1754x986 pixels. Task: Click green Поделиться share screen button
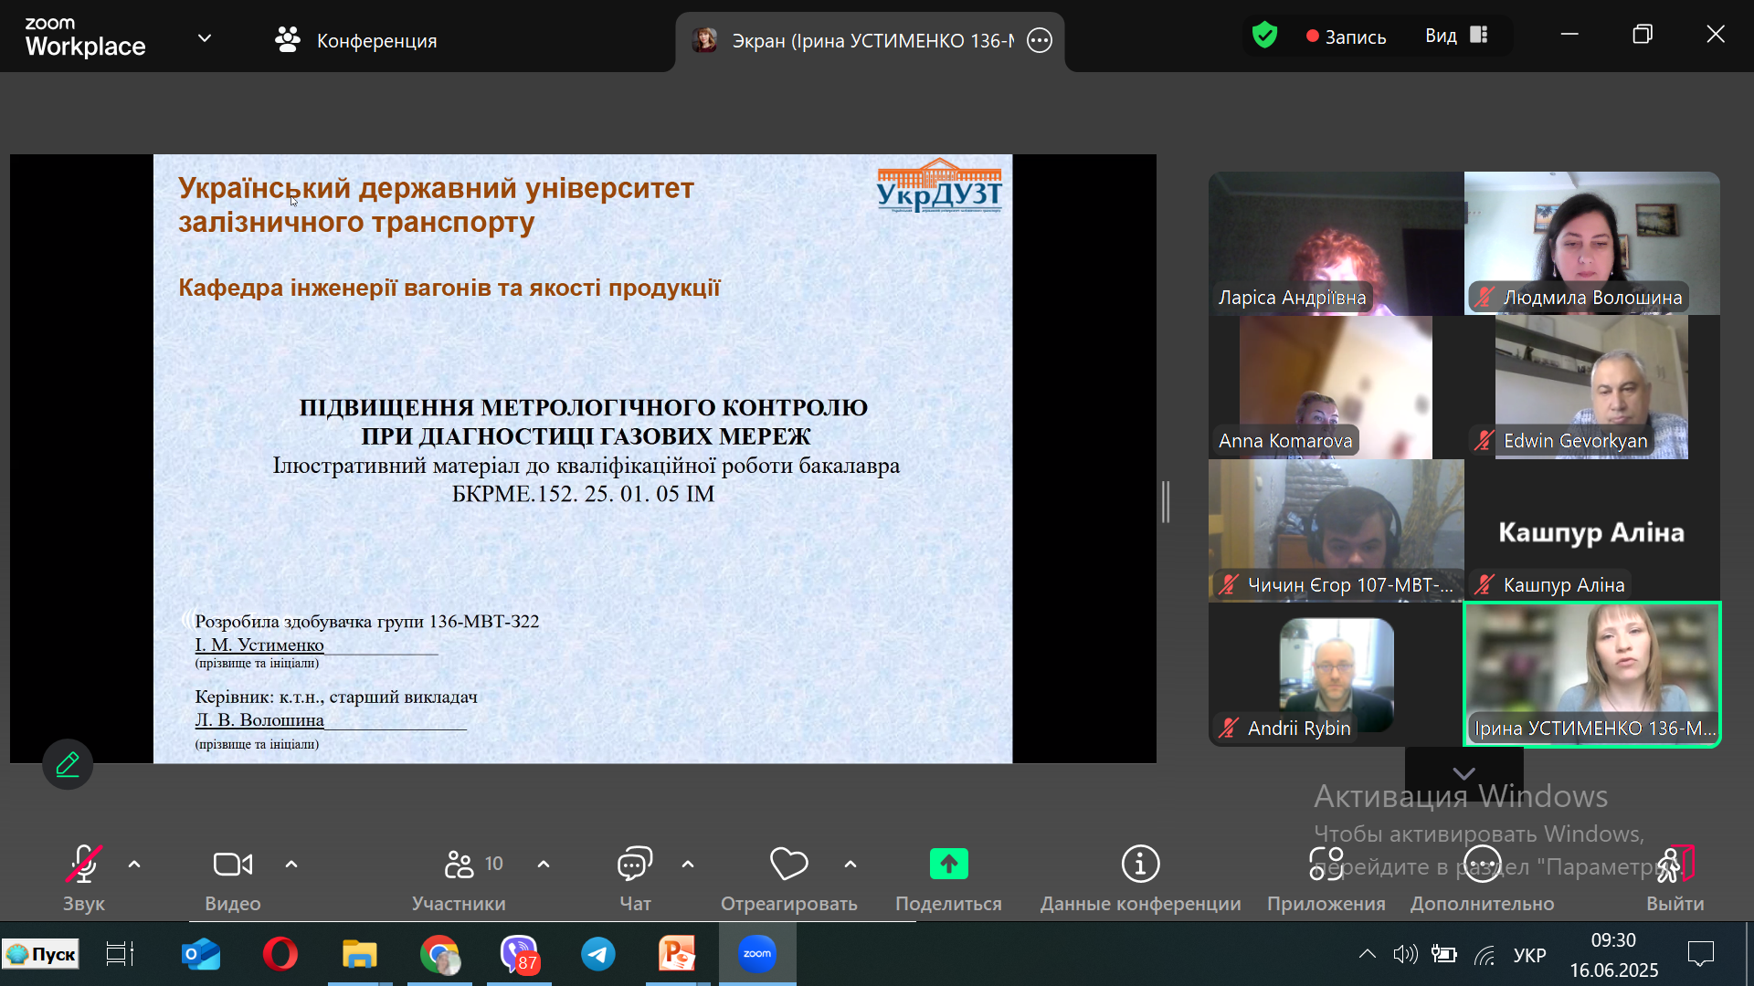[x=948, y=864]
